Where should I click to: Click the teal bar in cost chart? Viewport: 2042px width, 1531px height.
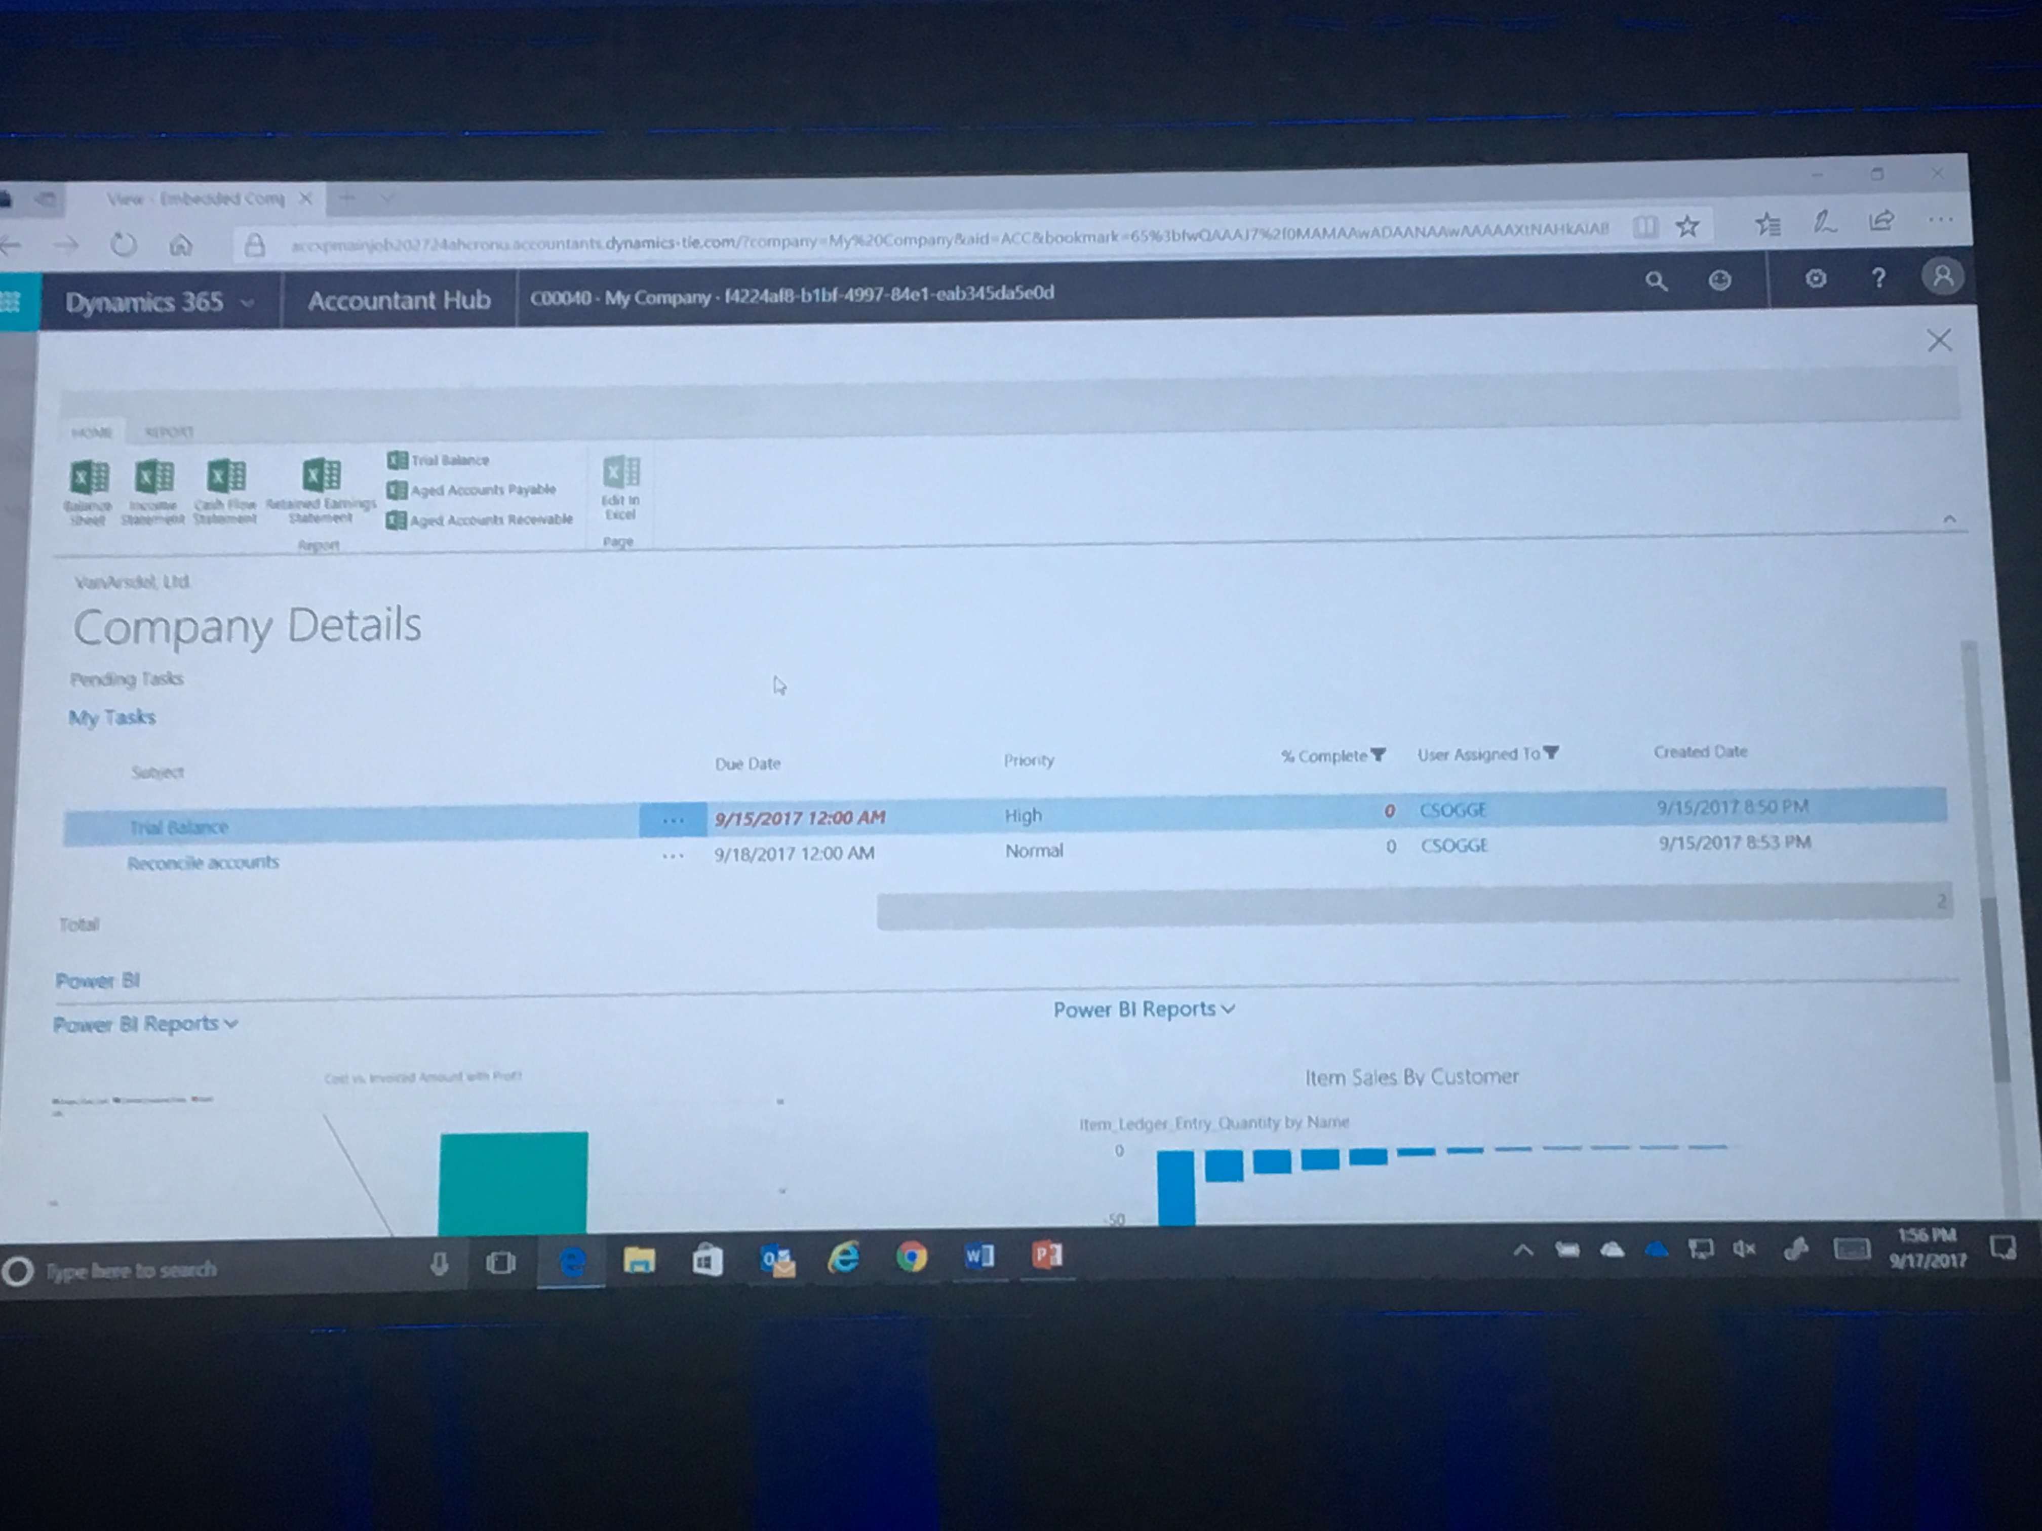pos(513,1183)
